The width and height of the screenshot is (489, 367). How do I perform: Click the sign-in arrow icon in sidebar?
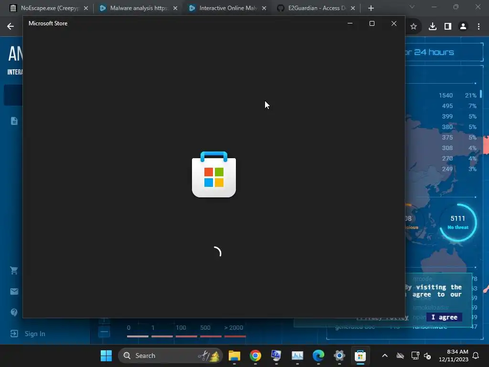pos(14,334)
